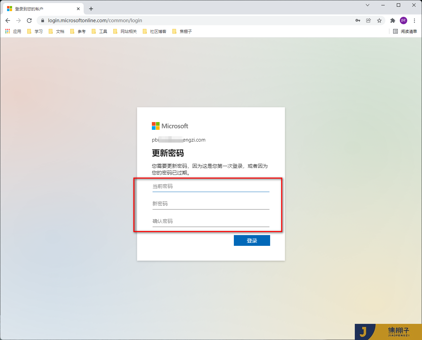Click the browser Forward arrow
Viewport: 422px width, 340px height.
click(x=18, y=21)
